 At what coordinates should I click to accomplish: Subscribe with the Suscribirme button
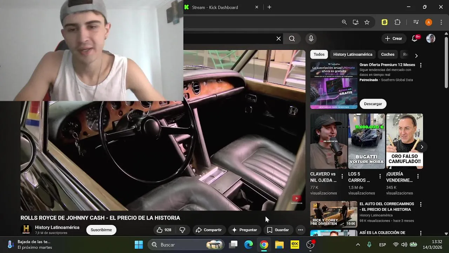coord(101,230)
